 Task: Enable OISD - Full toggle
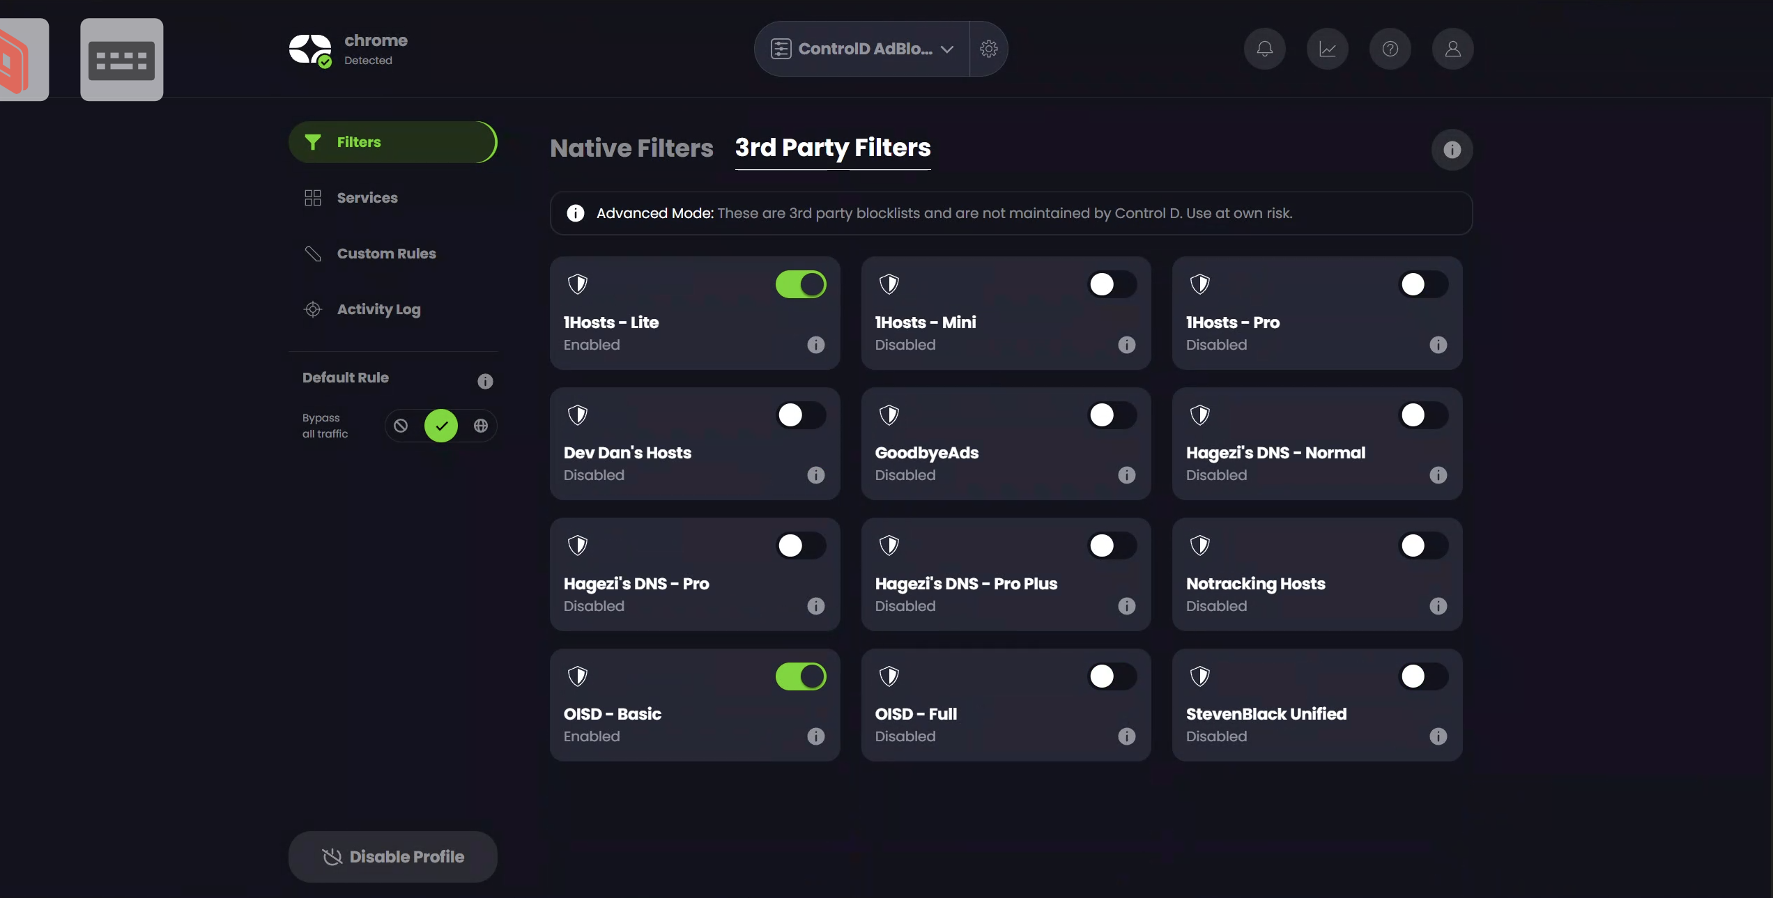point(1112,676)
